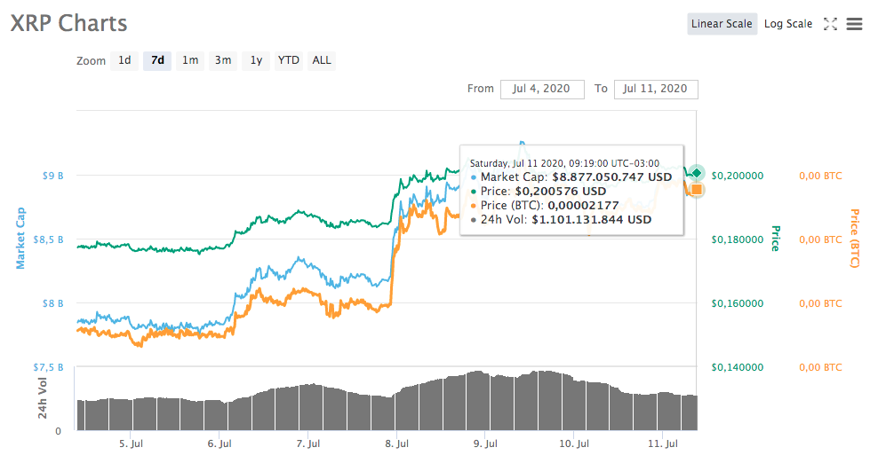Screen dimensions: 886x463
Task: Click the Market Cap axis title
Action: click(x=20, y=238)
